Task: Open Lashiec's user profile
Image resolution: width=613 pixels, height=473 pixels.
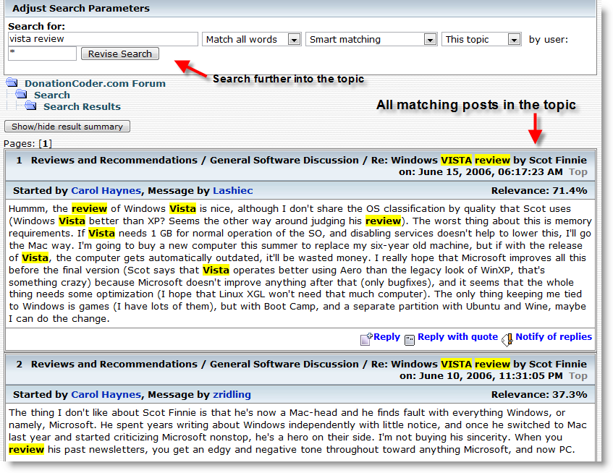Action: 233,191
